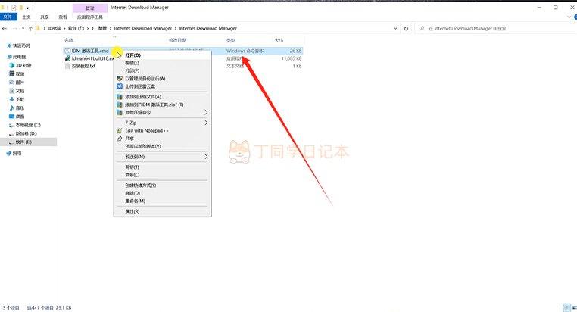
Task: Click the txt document file icon
Action: pos(67,66)
